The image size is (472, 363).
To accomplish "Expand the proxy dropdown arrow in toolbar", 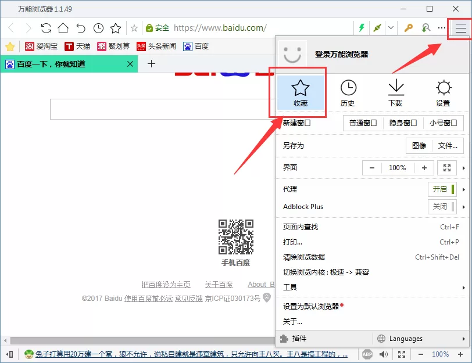I will pyautogui.click(x=391, y=28).
